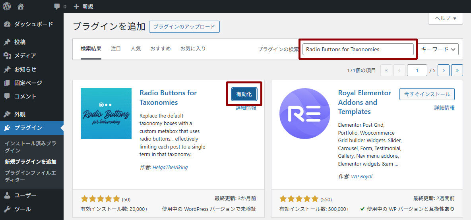Click the ダッシュボード gauge icon
This screenshot has width=471, height=220.
[7, 24]
